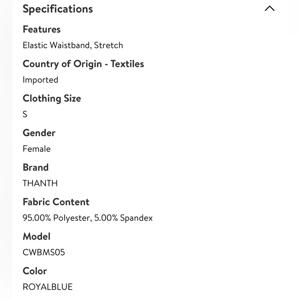Click the S clothing size value
299x299 pixels.
point(25,115)
